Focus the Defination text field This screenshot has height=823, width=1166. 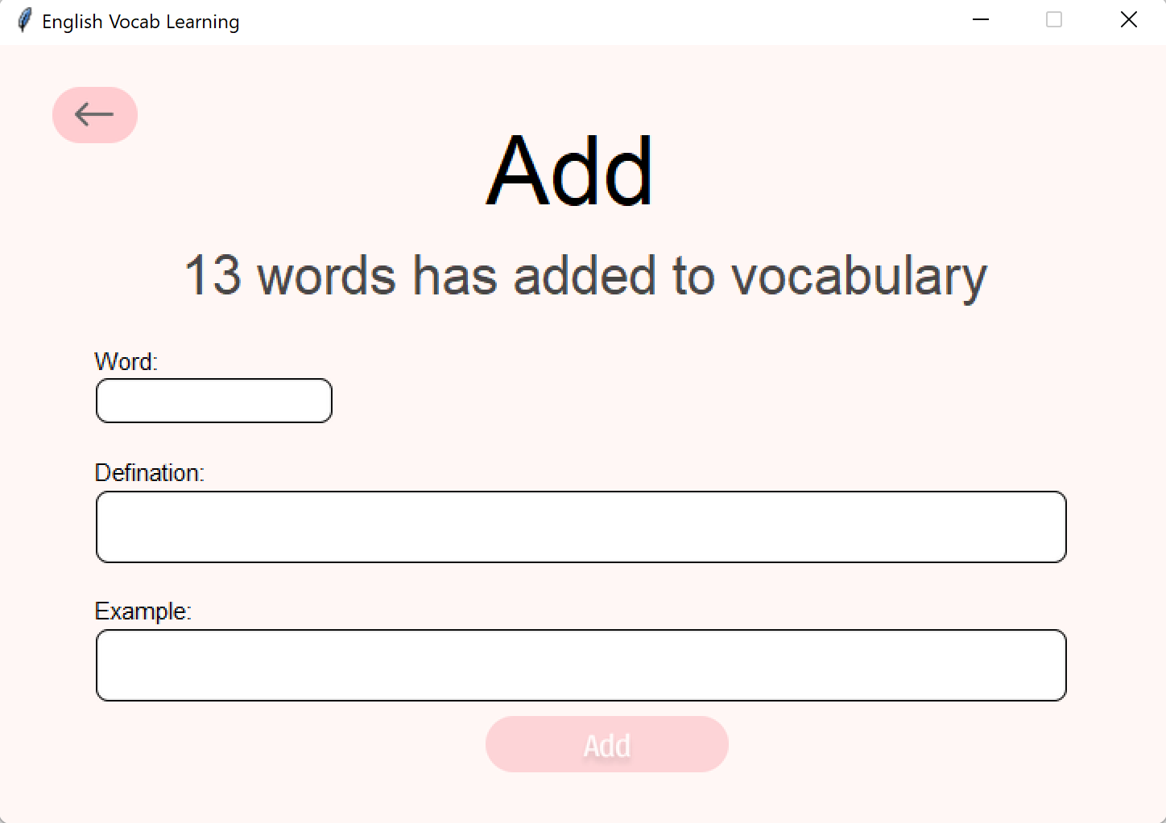click(581, 526)
